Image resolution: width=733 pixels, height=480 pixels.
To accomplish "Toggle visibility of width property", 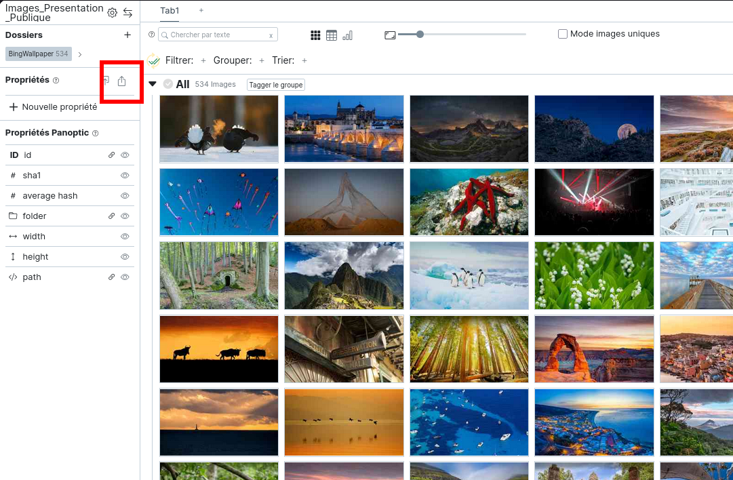I will pyautogui.click(x=125, y=237).
